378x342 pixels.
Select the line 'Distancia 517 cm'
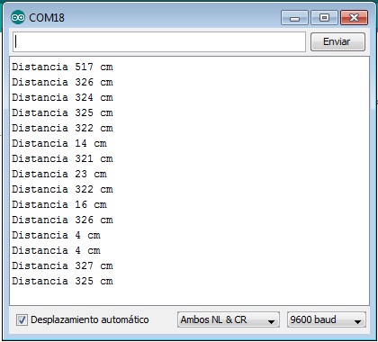click(62, 67)
